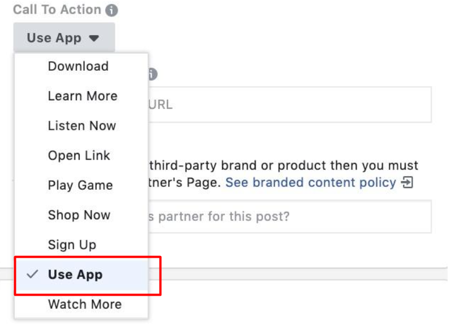Screen dimensions: 464x324
Task: Click the Call To Action info icon
Action: pos(112,10)
